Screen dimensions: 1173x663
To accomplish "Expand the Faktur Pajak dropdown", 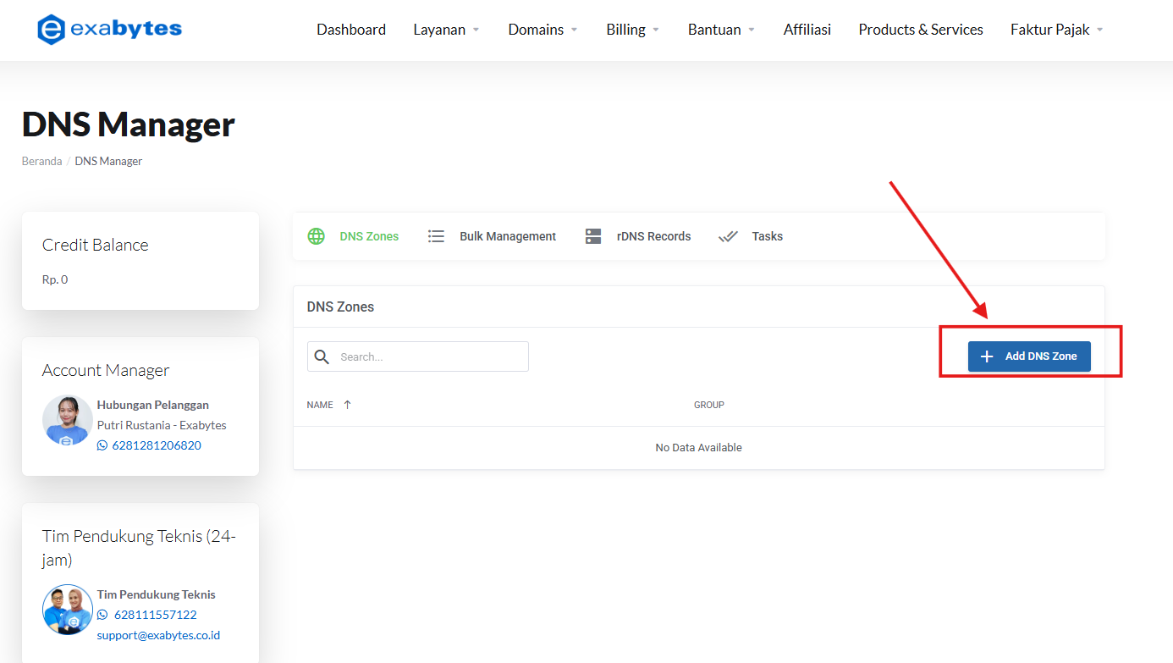I will [1055, 29].
